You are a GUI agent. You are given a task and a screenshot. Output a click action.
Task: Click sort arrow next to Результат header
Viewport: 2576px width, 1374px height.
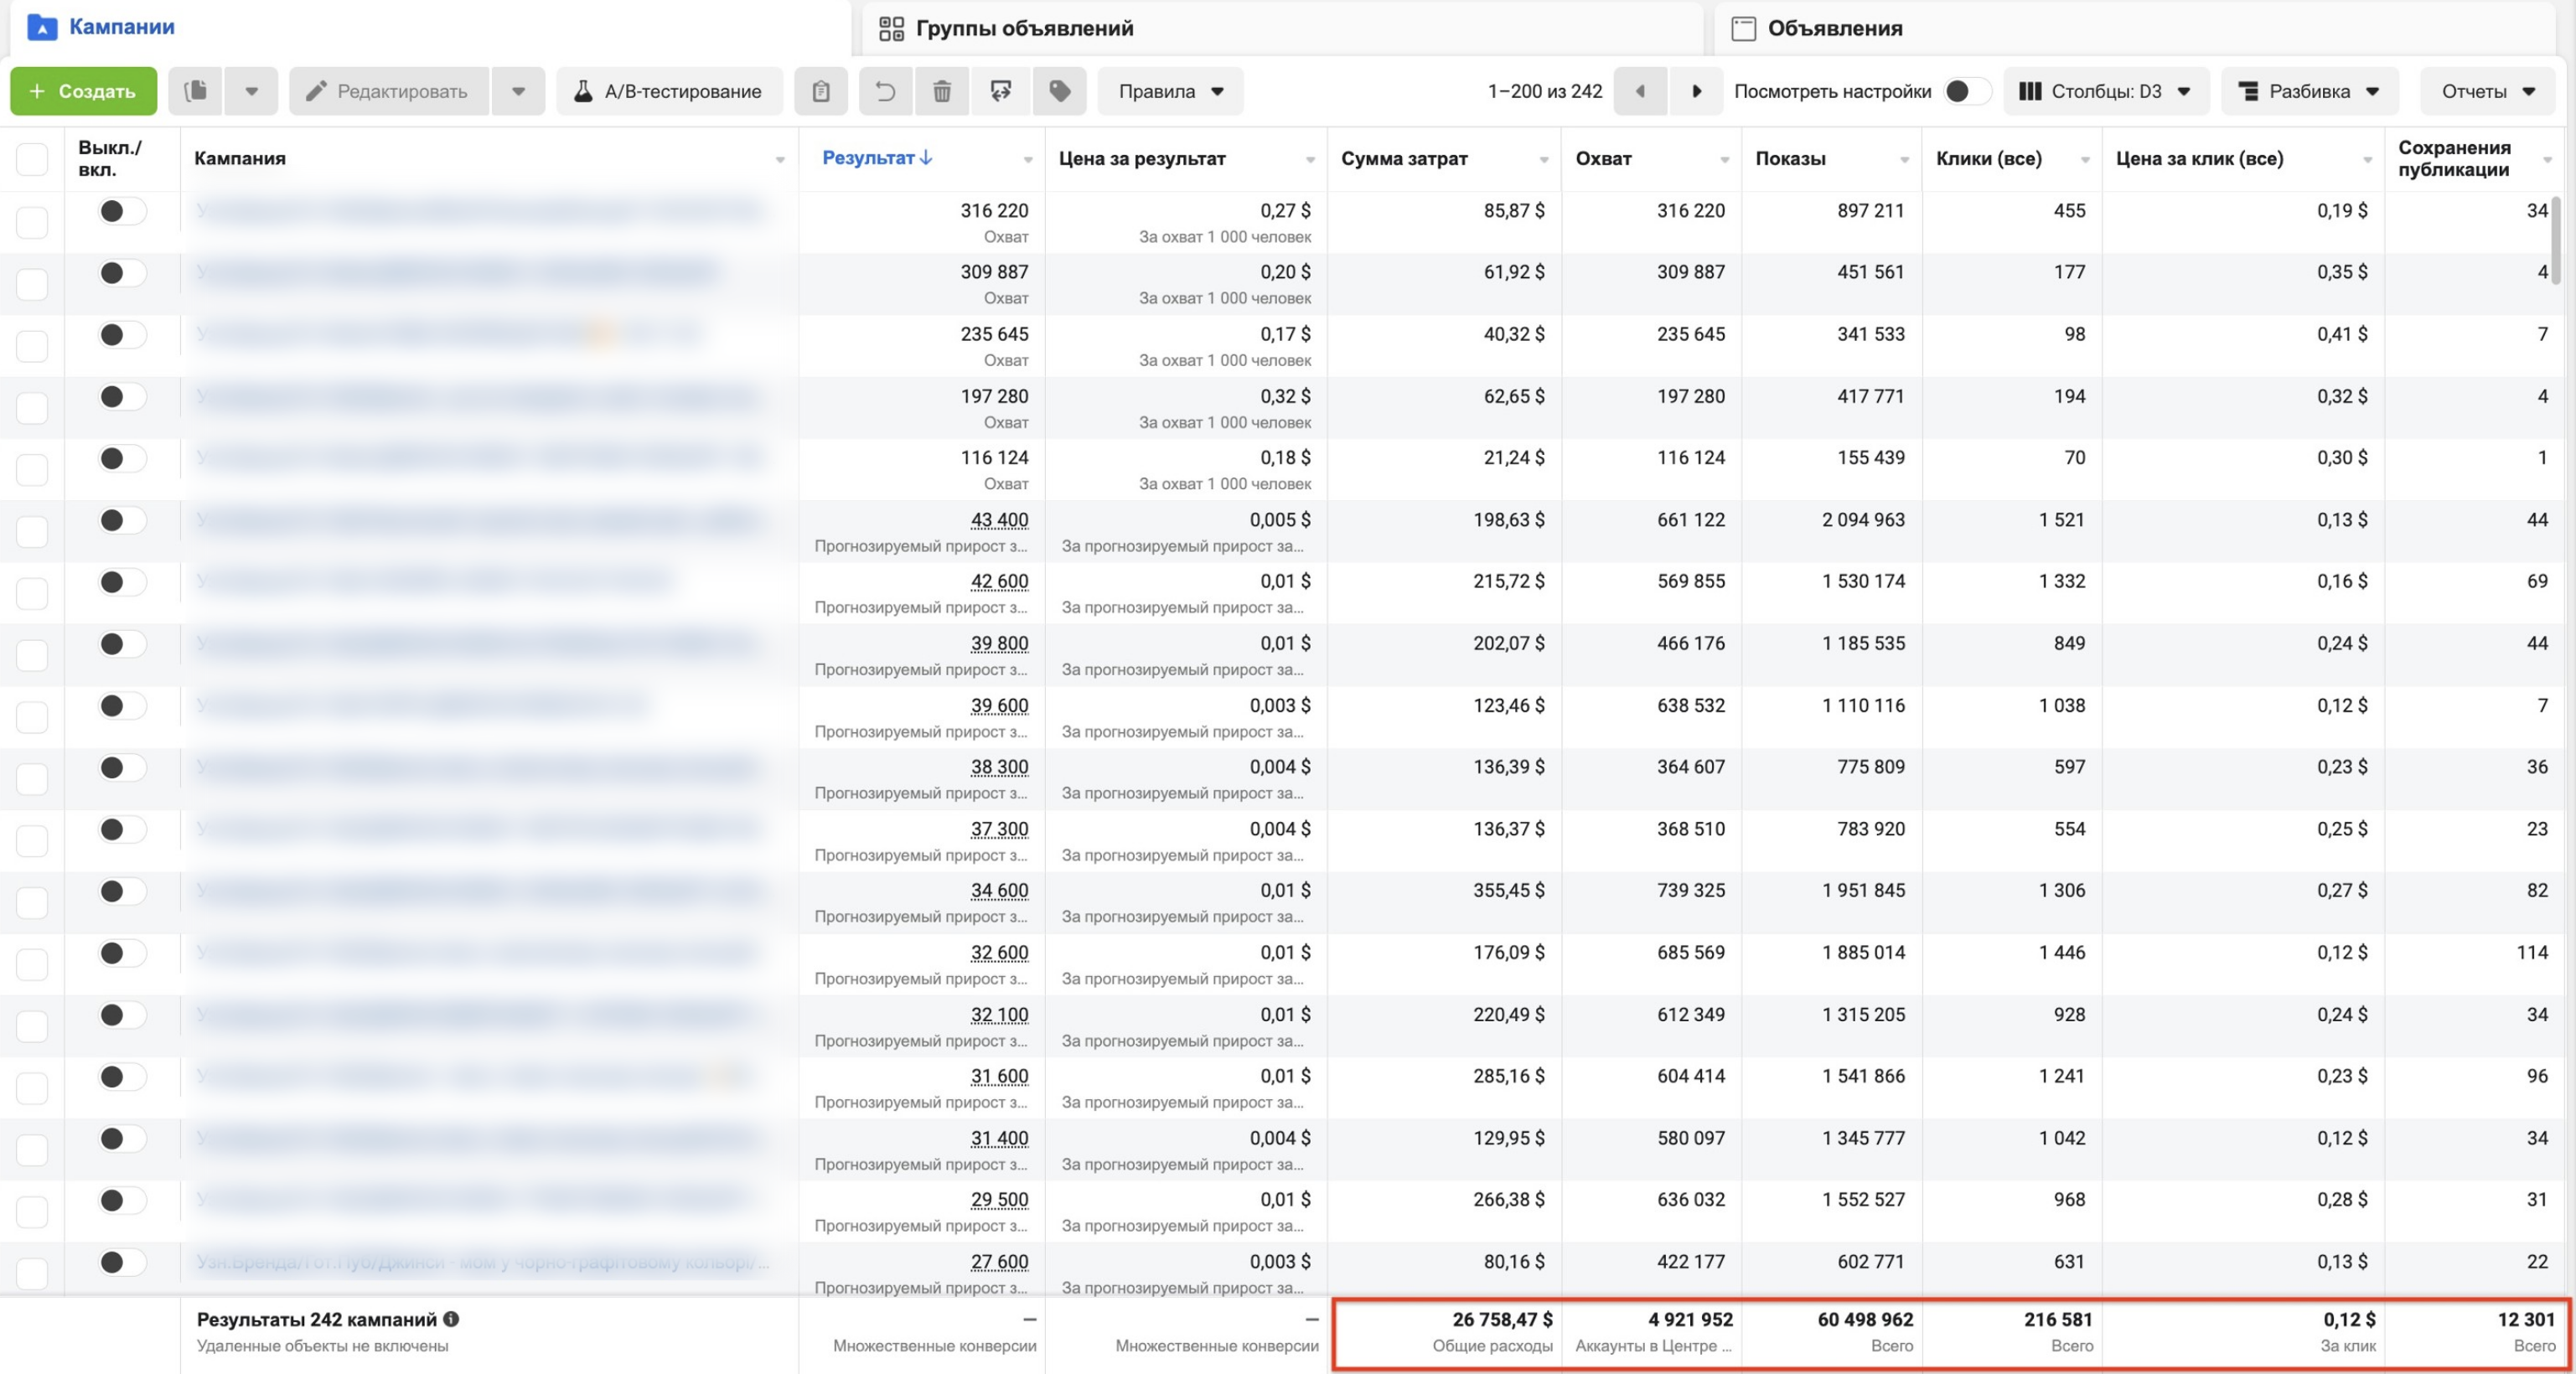(926, 157)
